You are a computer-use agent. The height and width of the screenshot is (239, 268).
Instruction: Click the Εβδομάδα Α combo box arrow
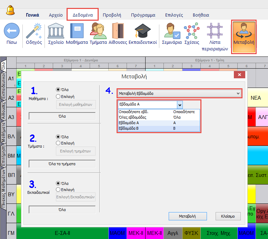[x=180, y=105]
